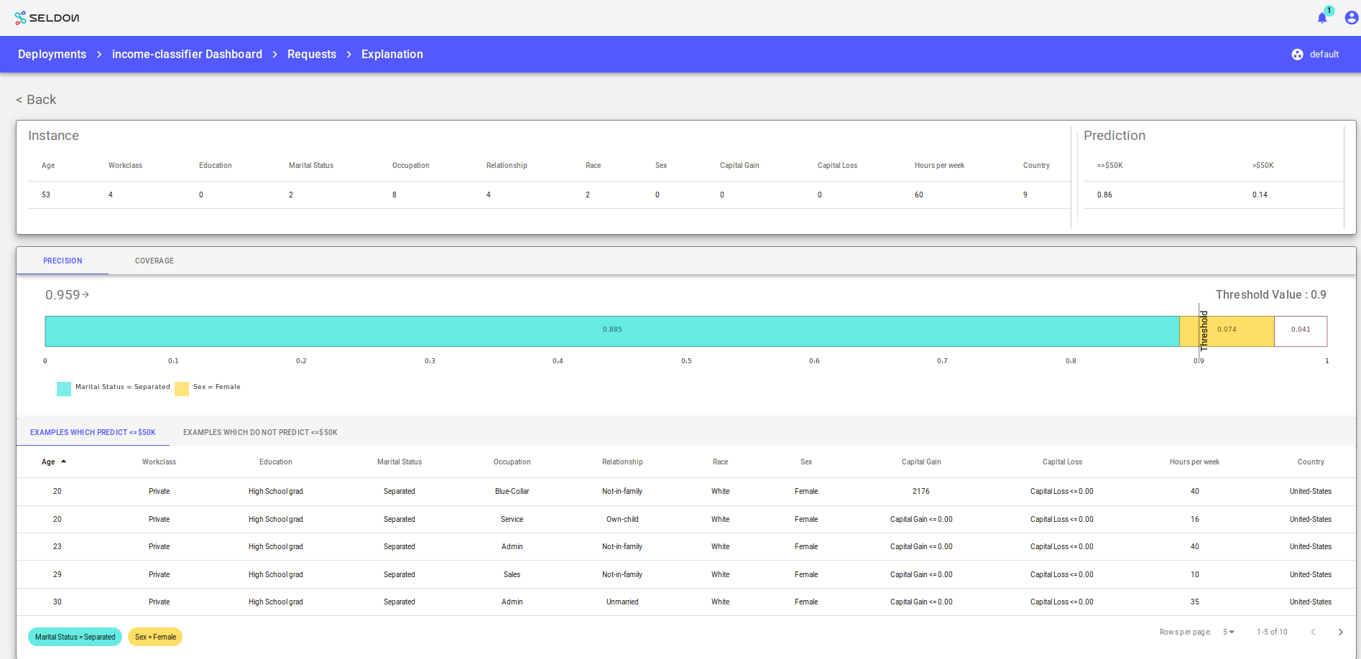Select Examples which predict <=$50K tab
Image resolution: width=1361 pixels, height=659 pixels.
[93, 432]
